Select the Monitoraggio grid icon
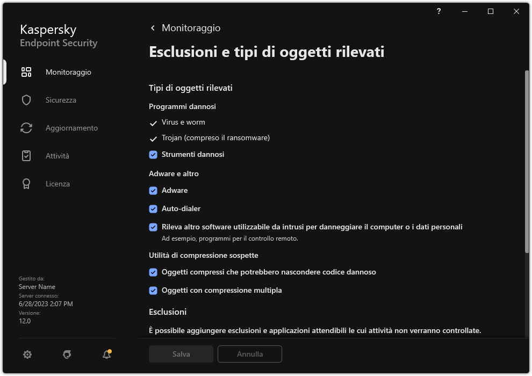532x376 pixels. point(26,71)
